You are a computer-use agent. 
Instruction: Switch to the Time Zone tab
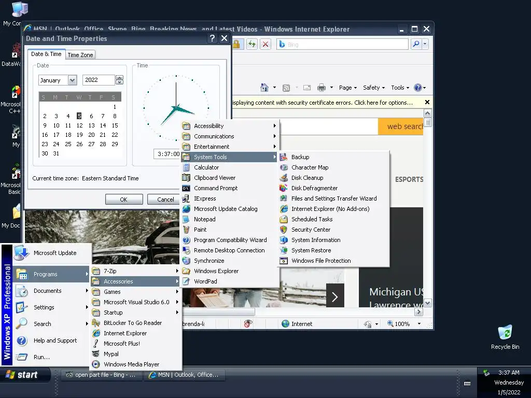coord(80,55)
